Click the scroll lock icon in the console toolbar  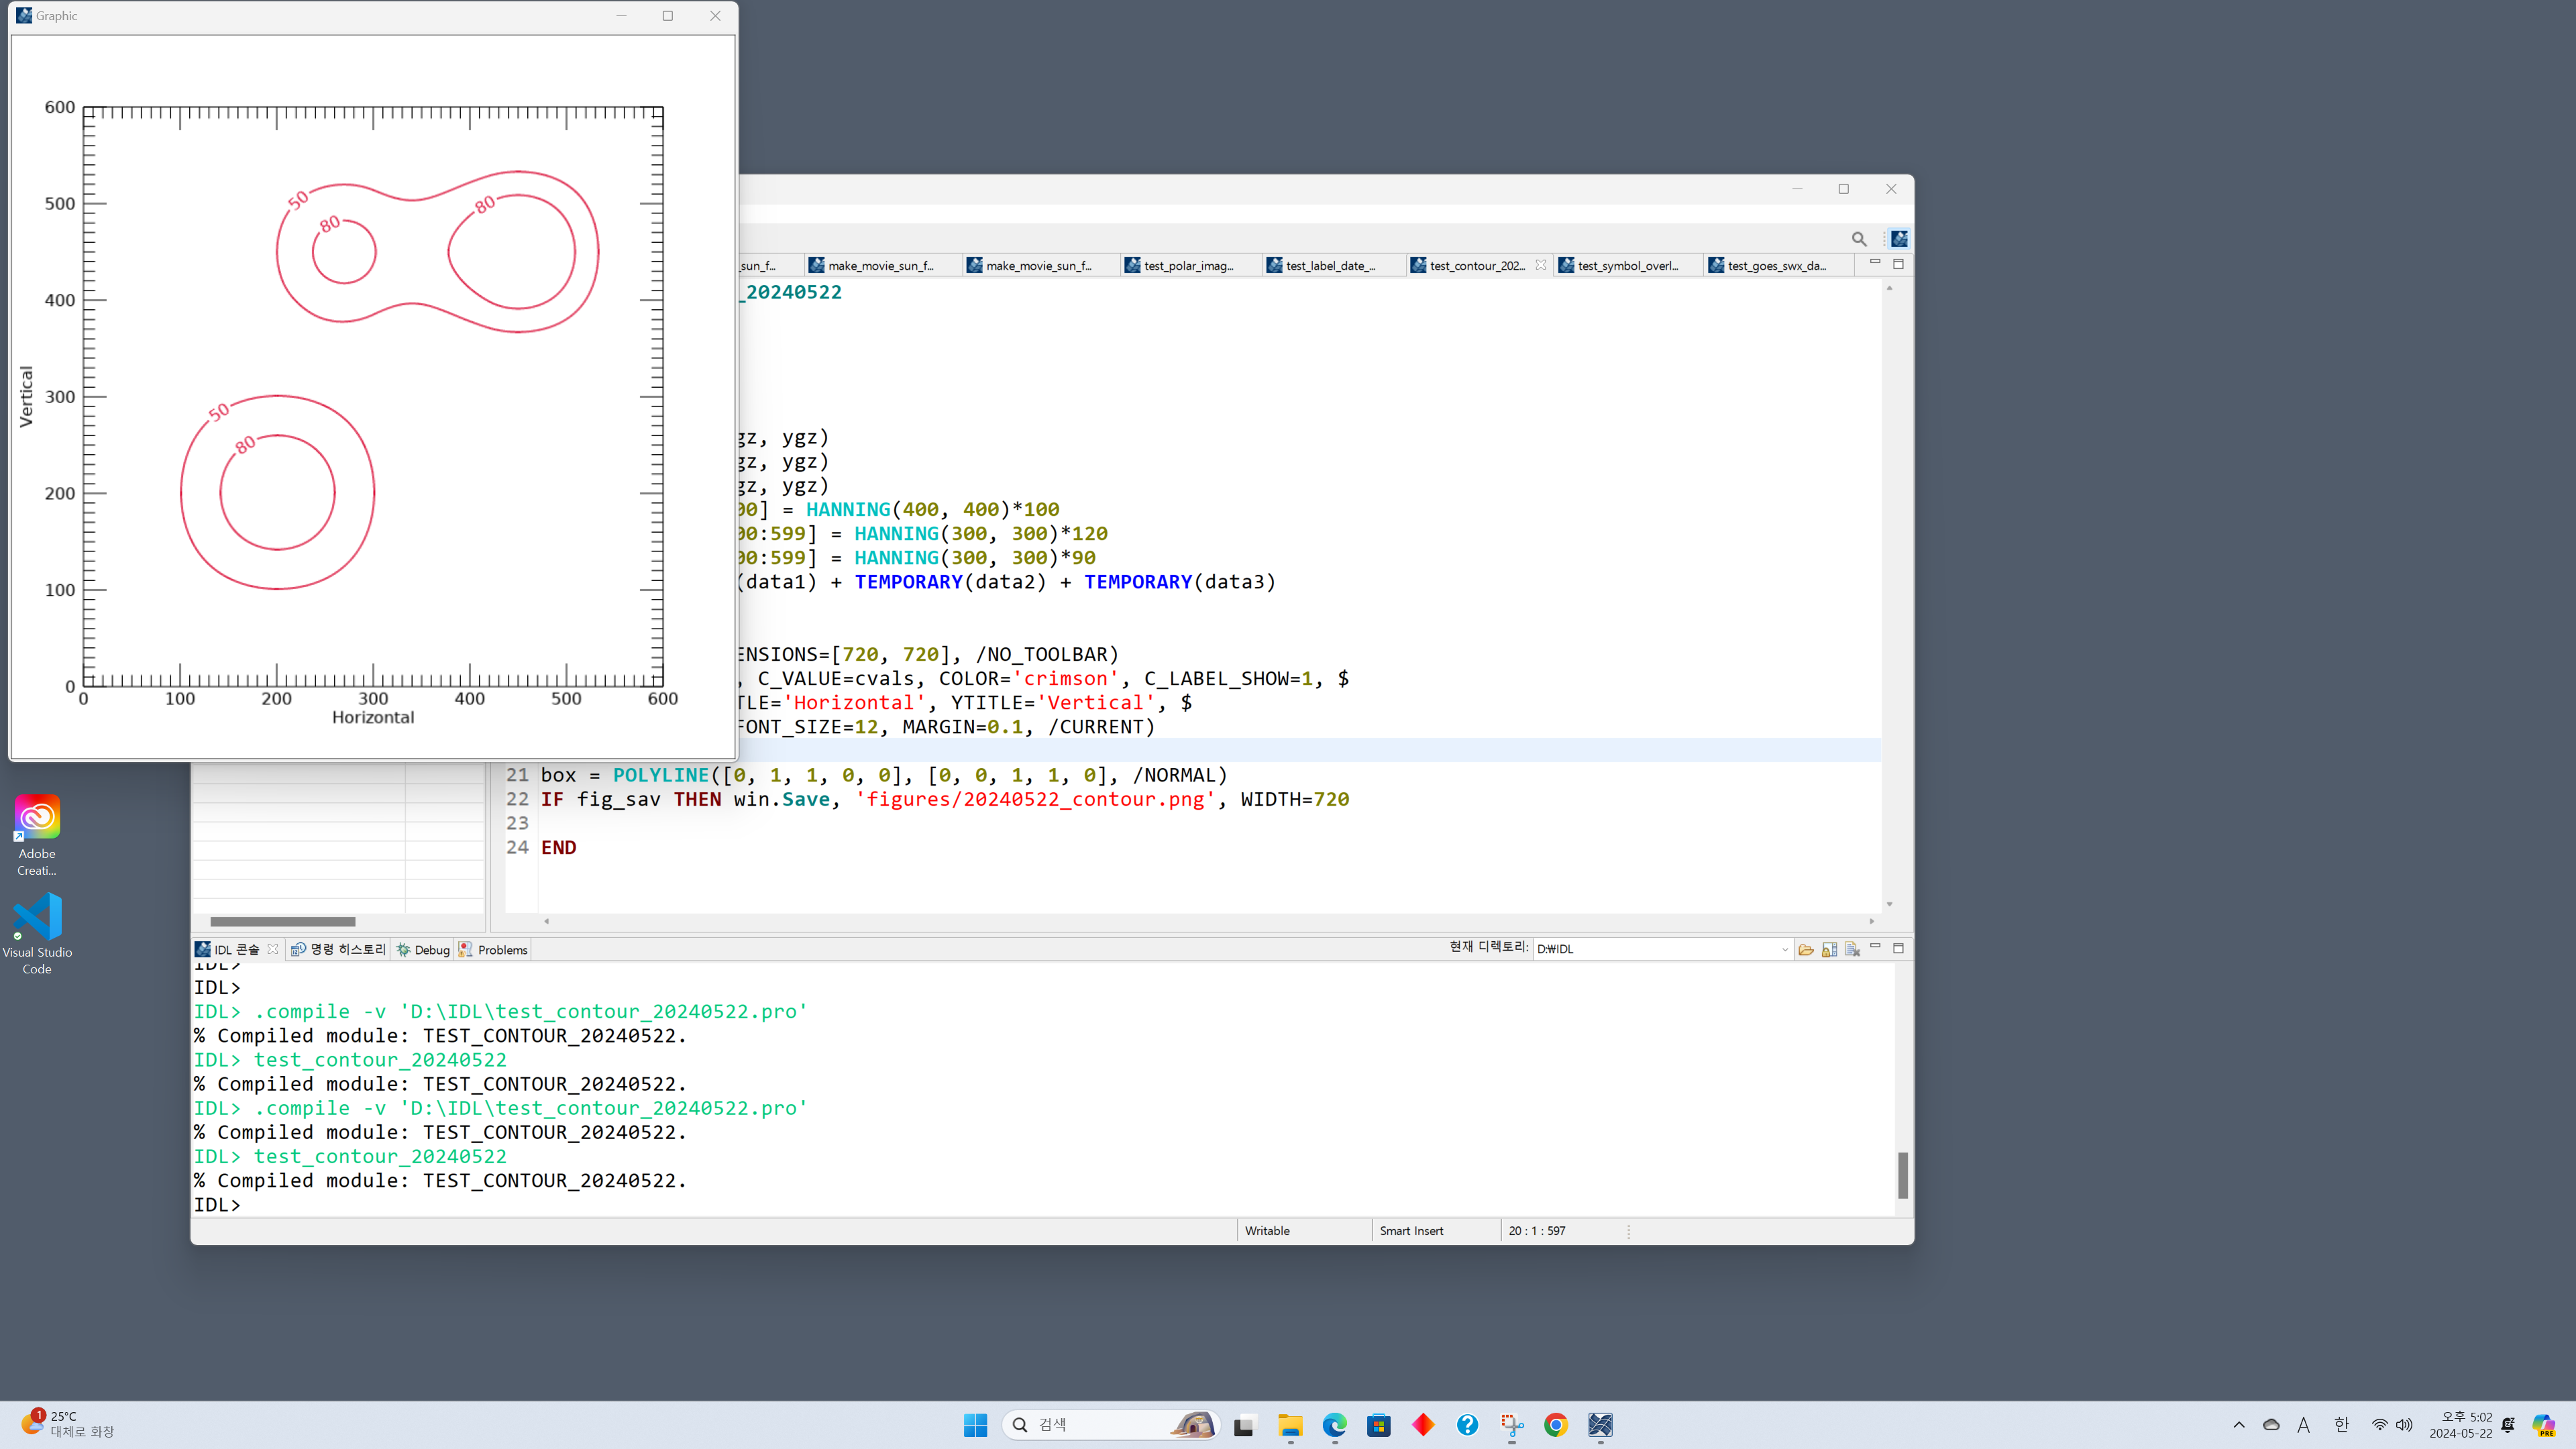[x=1829, y=949]
